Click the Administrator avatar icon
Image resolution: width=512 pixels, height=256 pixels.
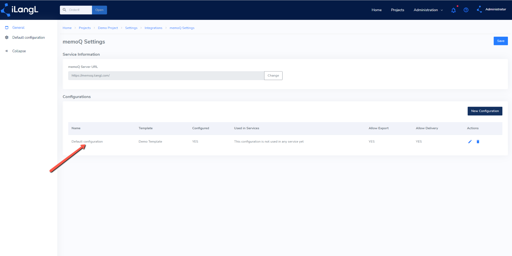pos(479,9)
